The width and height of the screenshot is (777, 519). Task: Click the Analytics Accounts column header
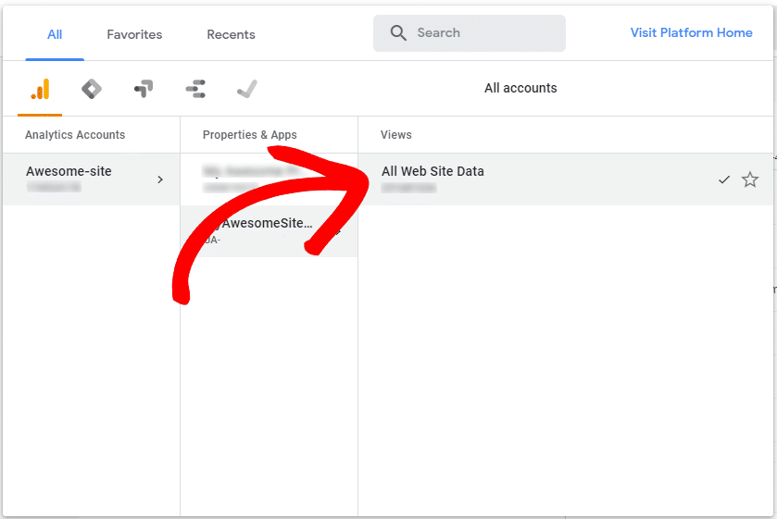tap(75, 135)
